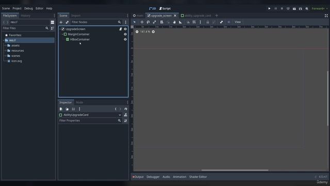Load an existing resource in Inspector
Image resolution: width=330 pixels, height=186 pixels.
tap(67, 109)
